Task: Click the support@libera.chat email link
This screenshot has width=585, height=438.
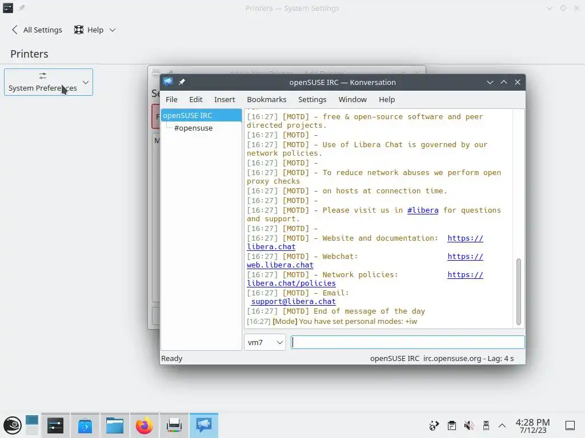Action: click(294, 301)
